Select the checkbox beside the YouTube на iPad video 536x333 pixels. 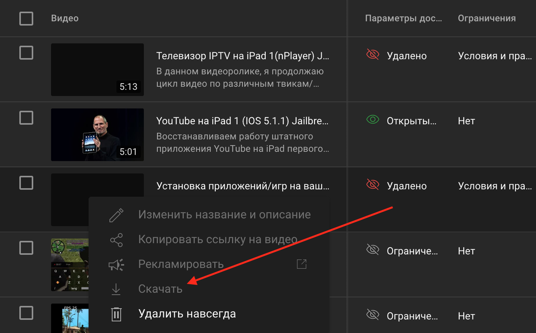pos(26,118)
